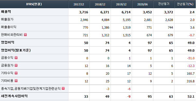
Task: Expand the 종속기업,공동지배기업및관계기업관련손익 plus icon
Action: tap(63, 88)
